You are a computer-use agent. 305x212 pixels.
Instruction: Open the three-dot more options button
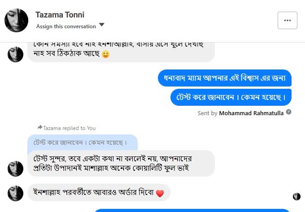[x=287, y=20]
